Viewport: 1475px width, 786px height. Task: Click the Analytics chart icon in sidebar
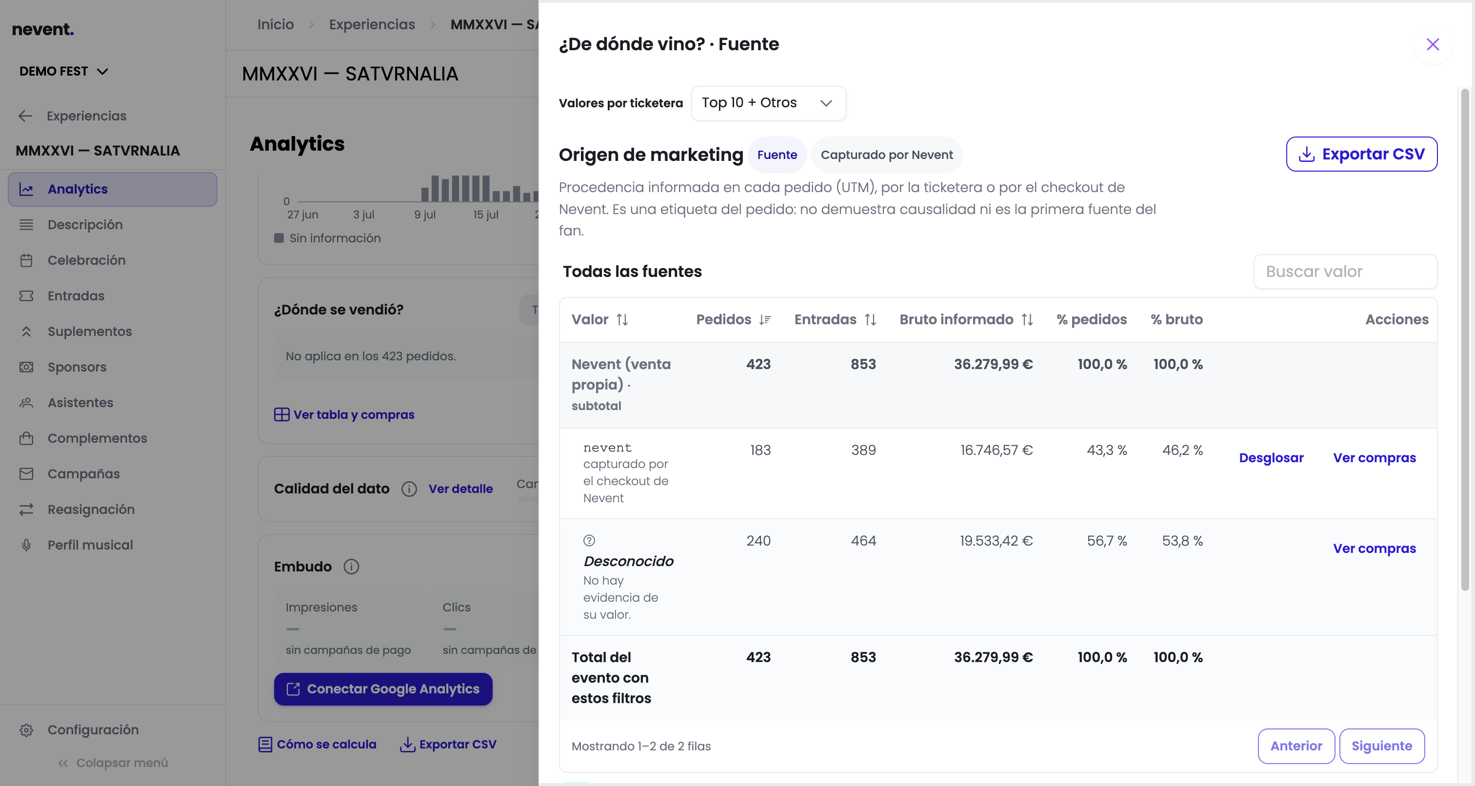[x=26, y=189]
